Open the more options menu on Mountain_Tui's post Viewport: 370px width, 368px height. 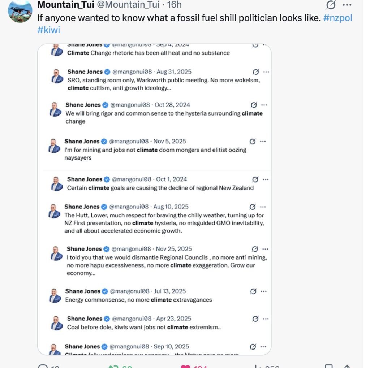(x=347, y=5)
